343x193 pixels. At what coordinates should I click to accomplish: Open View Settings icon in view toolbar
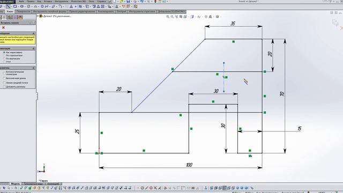(x=217, y=17)
